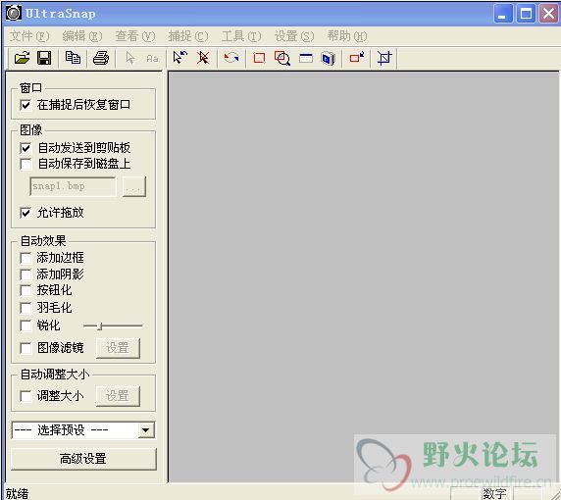This screenshot has height=500, width=561.
Task: Enable 添加边框 checkbox
Action: click(25, 258)
